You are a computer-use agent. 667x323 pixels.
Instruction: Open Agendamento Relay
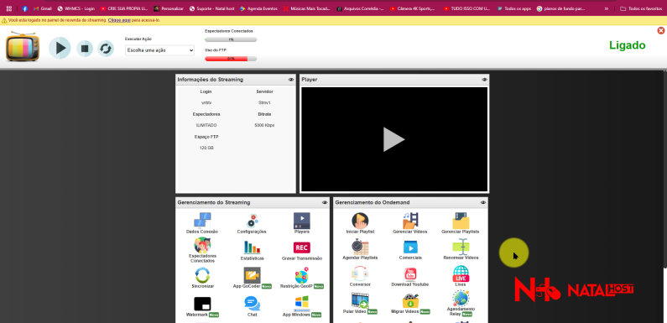461,304
